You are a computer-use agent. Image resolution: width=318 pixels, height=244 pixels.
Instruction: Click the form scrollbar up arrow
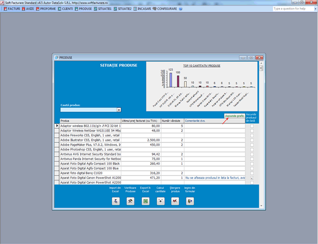pyautogui.click(x=261, y=63)
